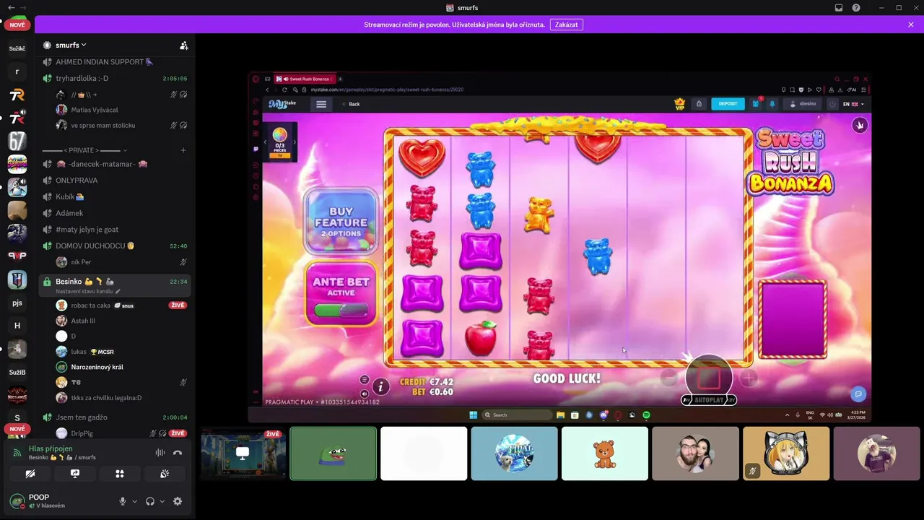Screen dimensions: 924x520
Task: Join Kubík voice channel
Action: click(115, 196)
